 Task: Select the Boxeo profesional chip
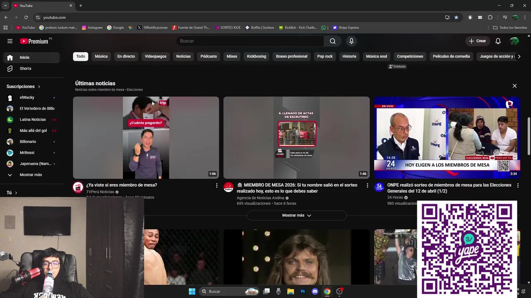pyautogui.click(x=292, y=56)
